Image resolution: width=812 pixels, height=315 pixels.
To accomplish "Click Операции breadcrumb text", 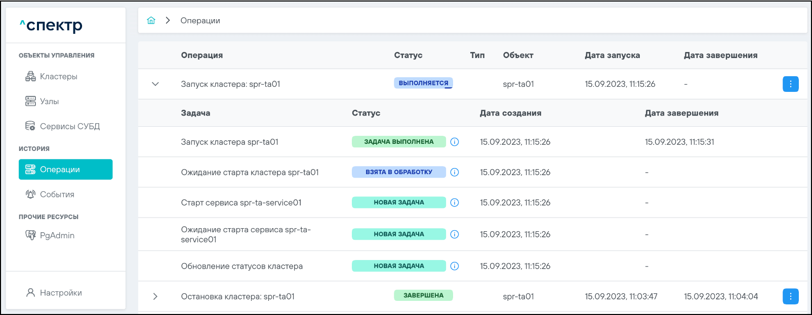I will tap(200, 21).
